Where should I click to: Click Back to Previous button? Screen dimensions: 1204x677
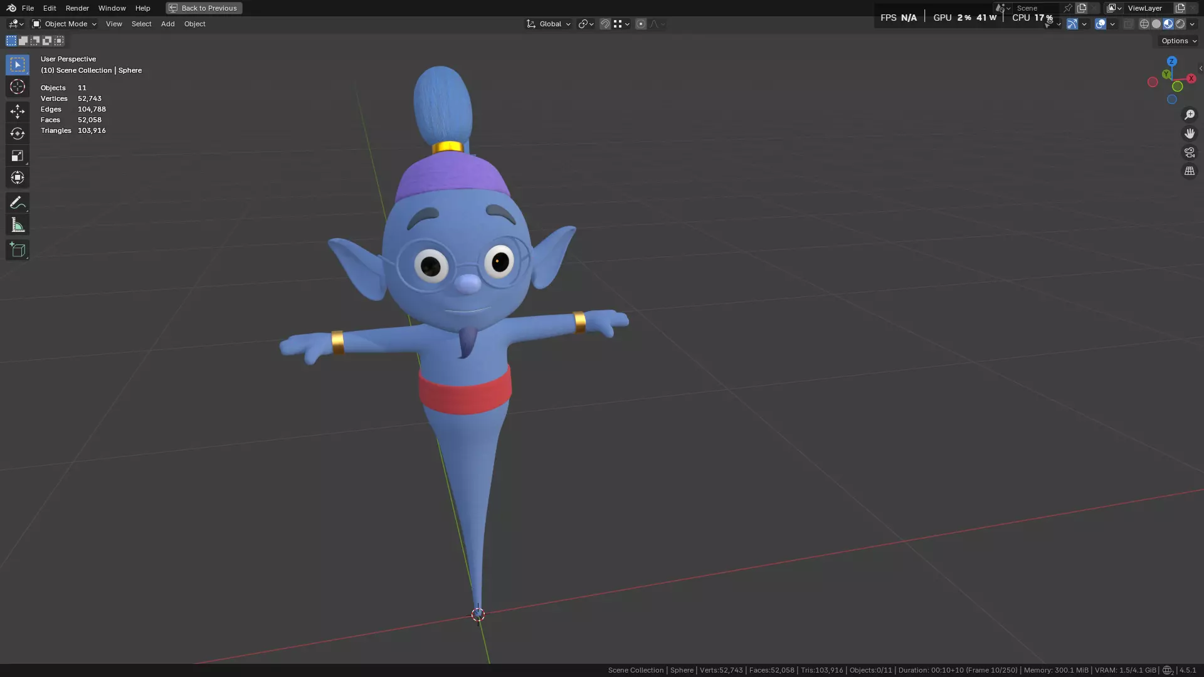(204, 8)
